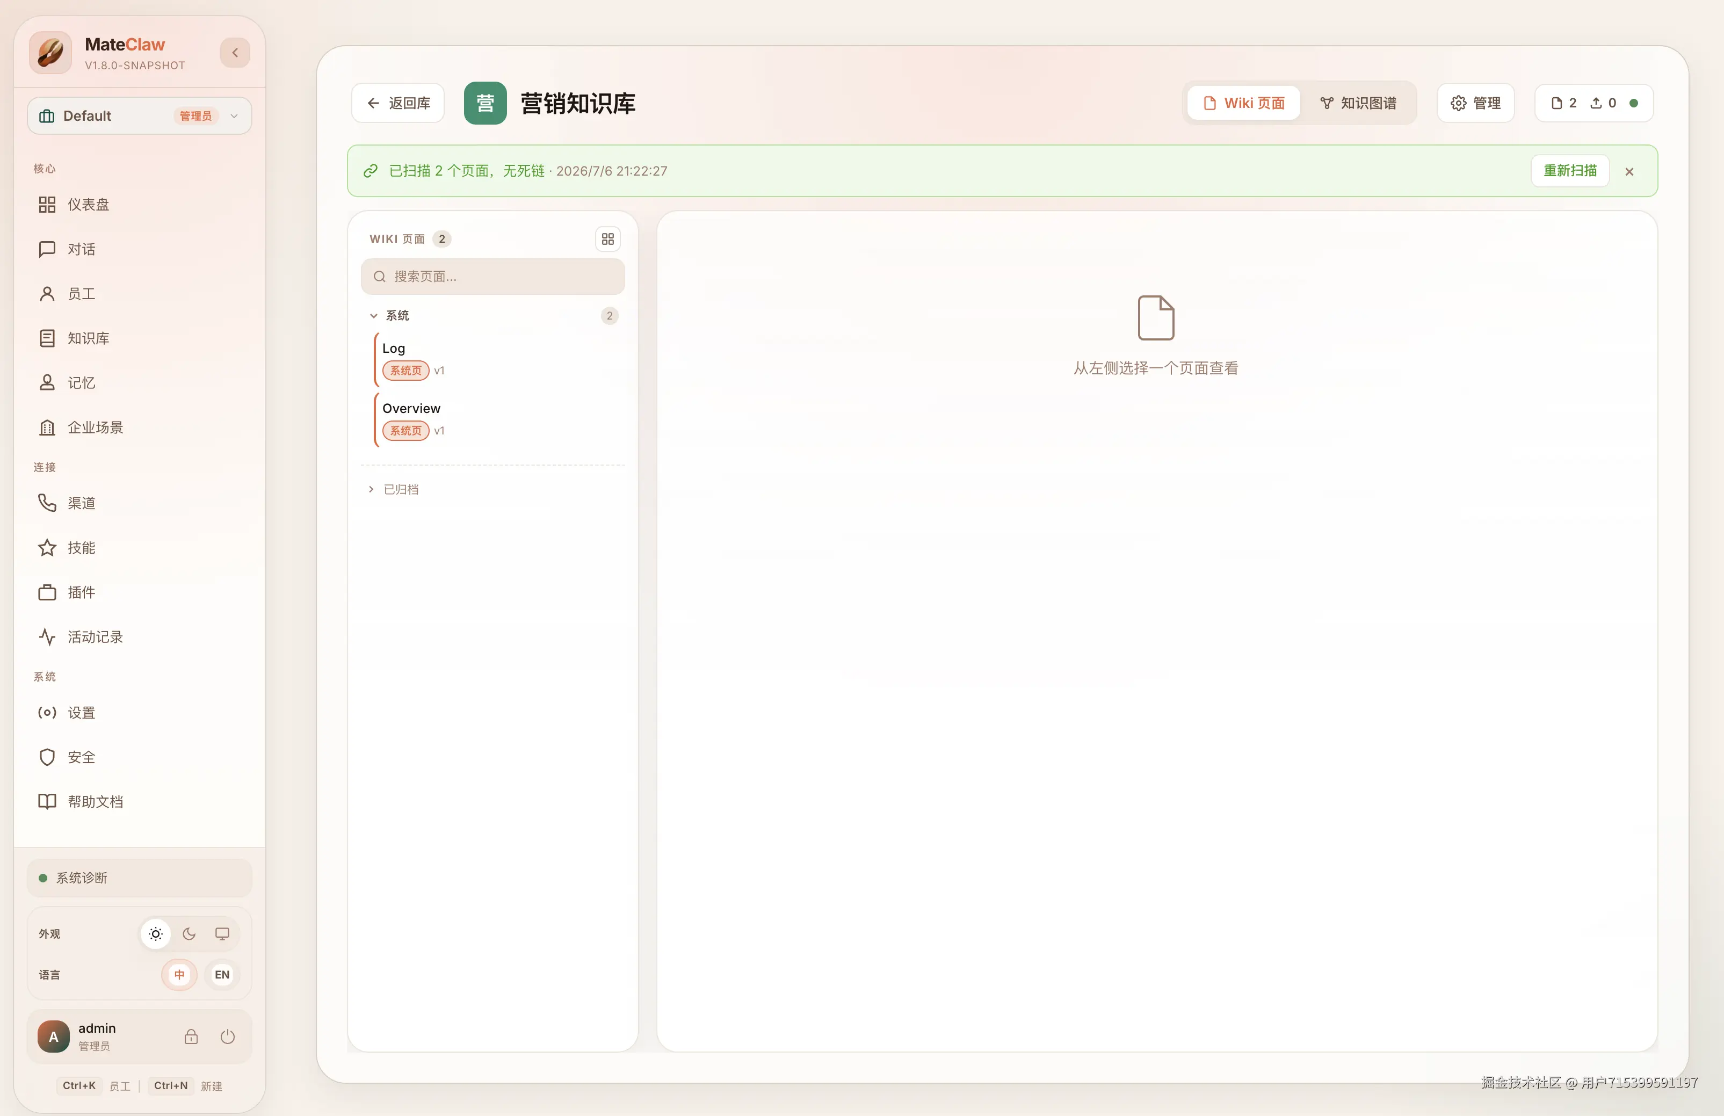Go to 员工 employees page
Screen dimensions: 1724x1116
click(x=139, y=294)
